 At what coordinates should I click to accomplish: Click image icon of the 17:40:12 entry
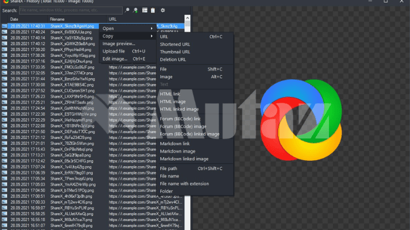tap(5, 43)
